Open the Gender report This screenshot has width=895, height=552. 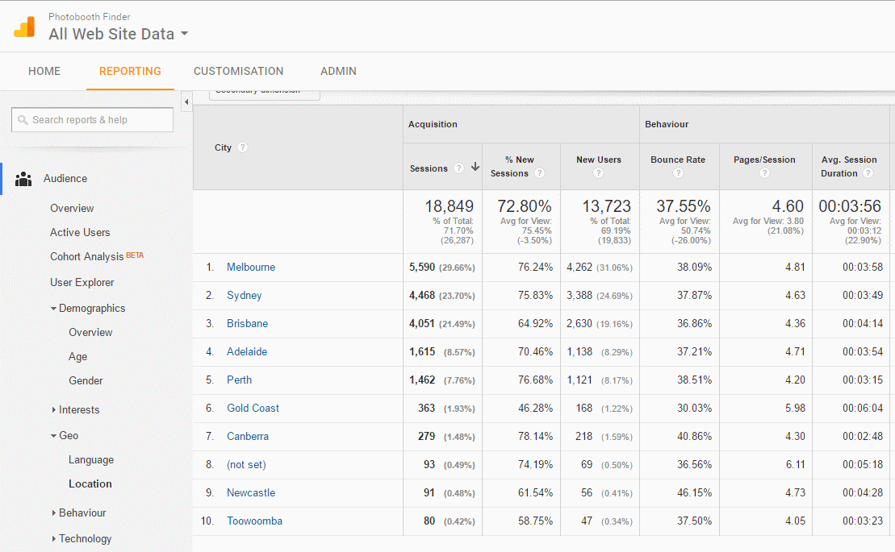(86, 380)
